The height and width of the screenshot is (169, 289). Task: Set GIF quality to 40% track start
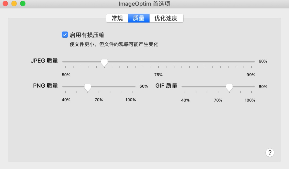[185, 87]
